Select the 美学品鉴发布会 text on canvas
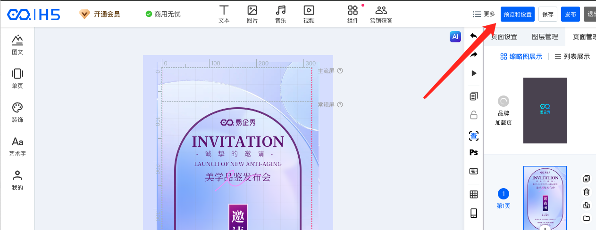Screen dimensions: 596x230 pyautogui.click(x=238, y=177)
